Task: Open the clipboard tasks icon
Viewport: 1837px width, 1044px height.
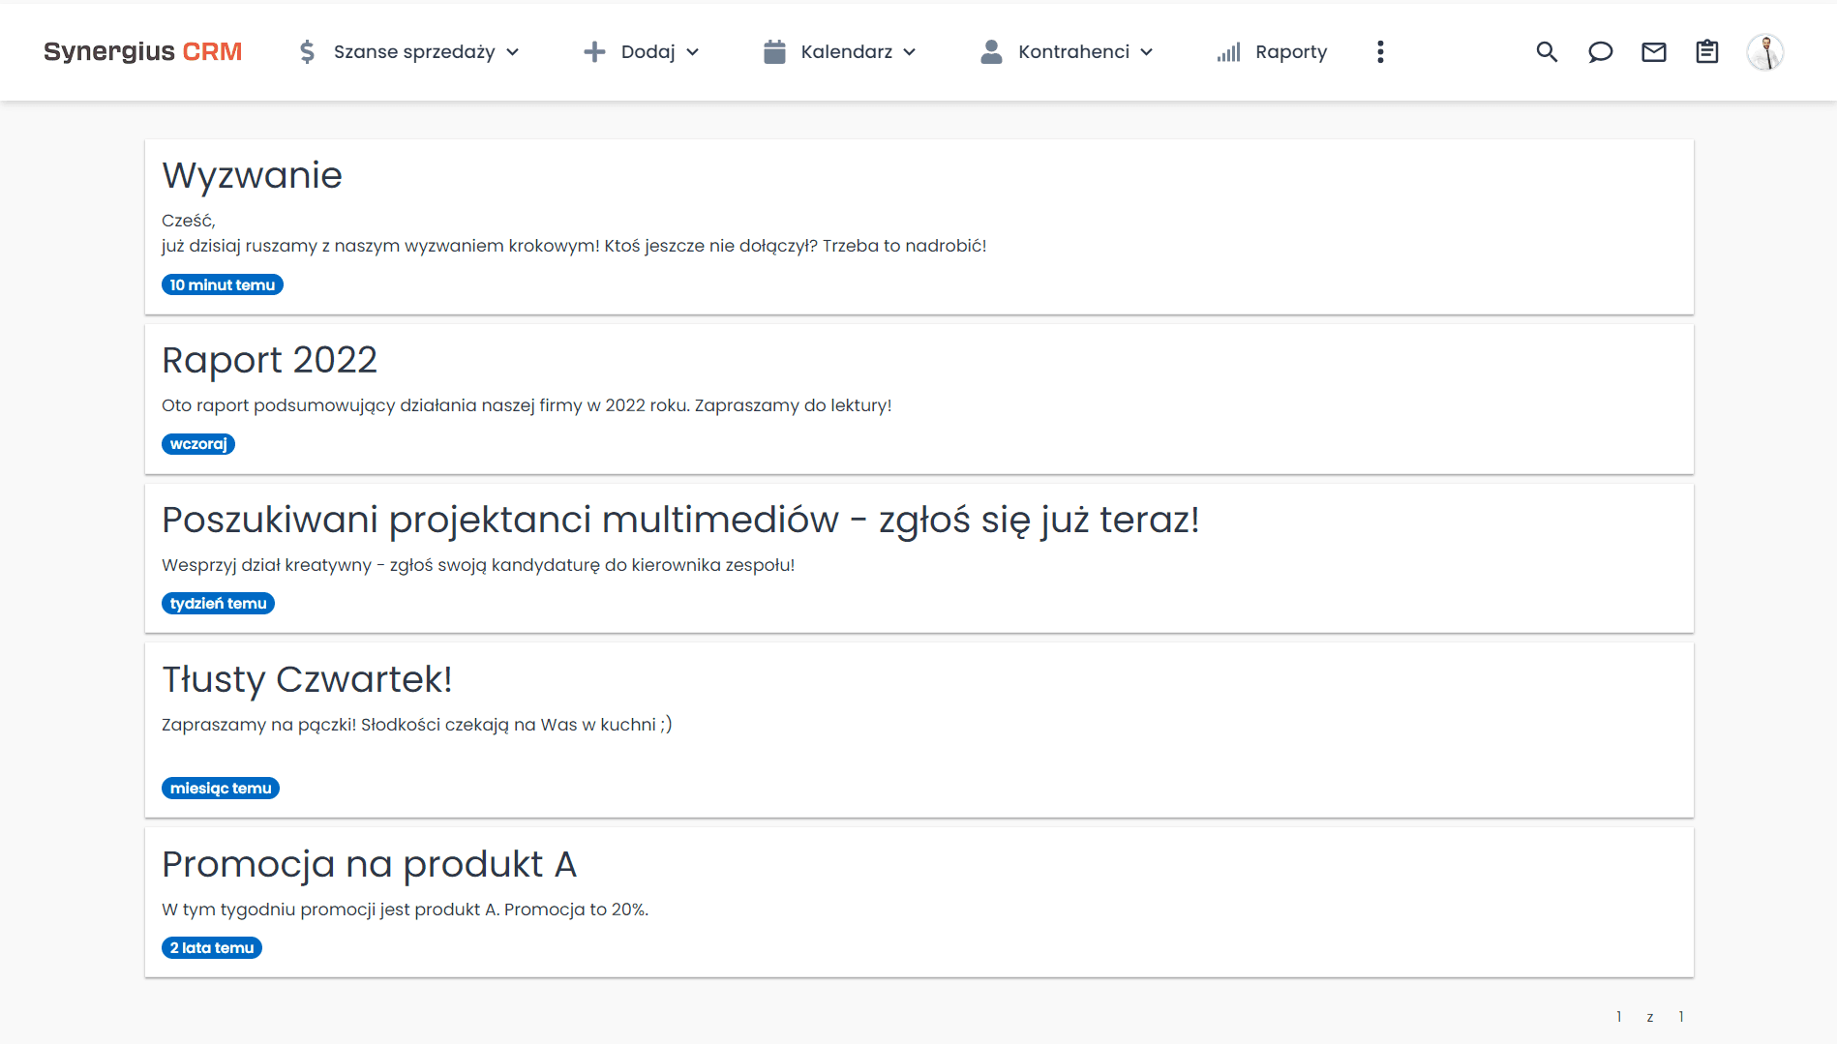Action: 1706,52
